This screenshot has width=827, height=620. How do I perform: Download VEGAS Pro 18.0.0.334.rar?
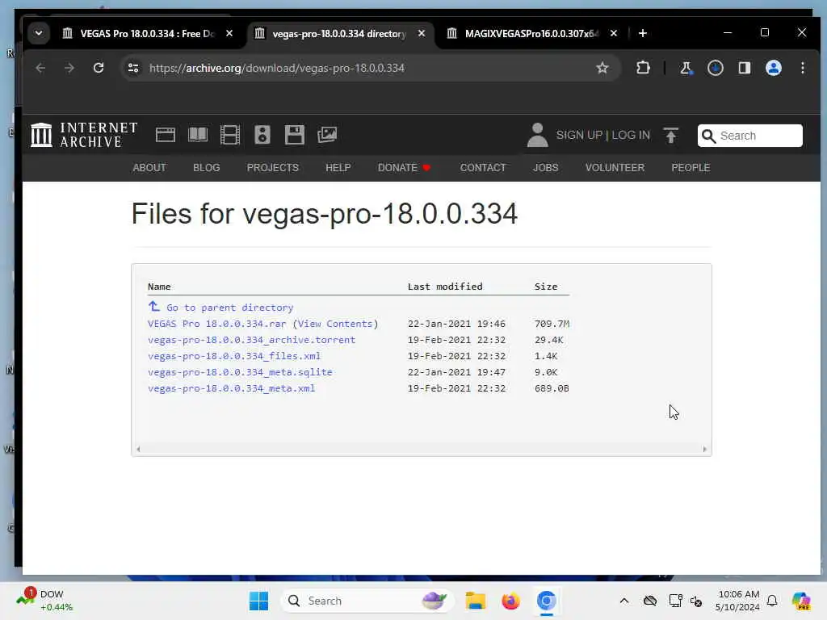pos(216,324)
